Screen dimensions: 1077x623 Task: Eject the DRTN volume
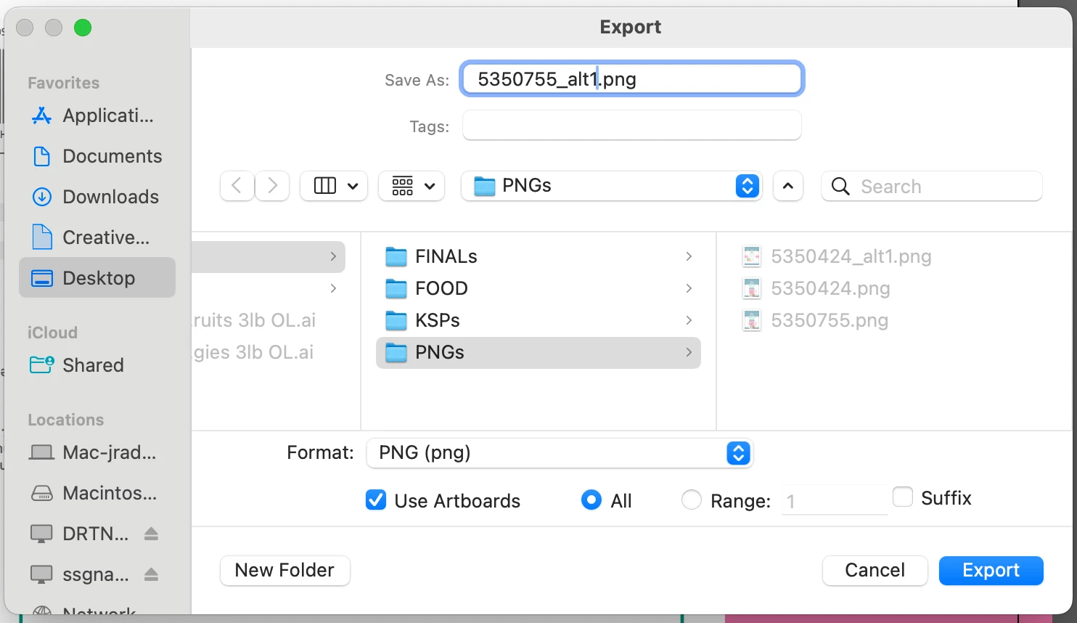tap(151, 534)
